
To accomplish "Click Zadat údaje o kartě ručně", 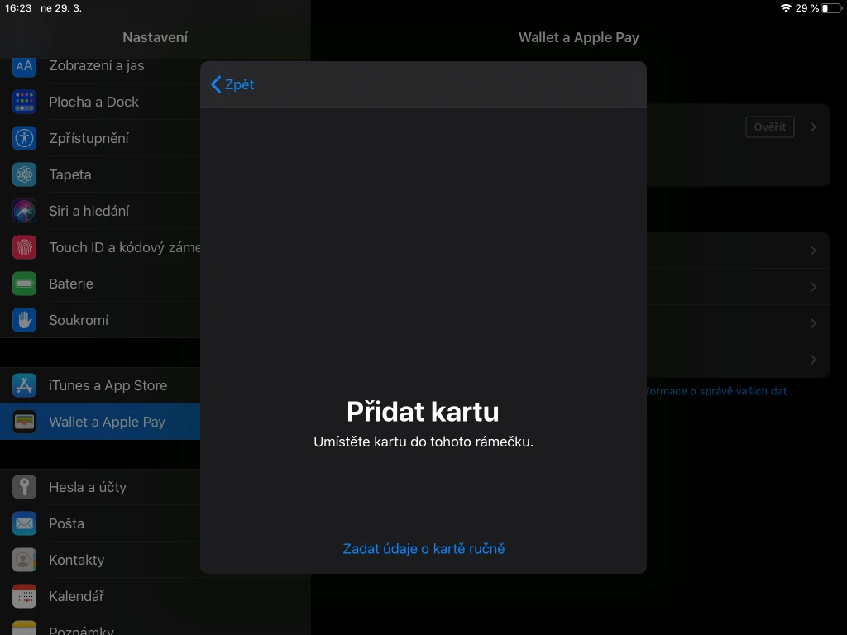I will tap(423, 548).
